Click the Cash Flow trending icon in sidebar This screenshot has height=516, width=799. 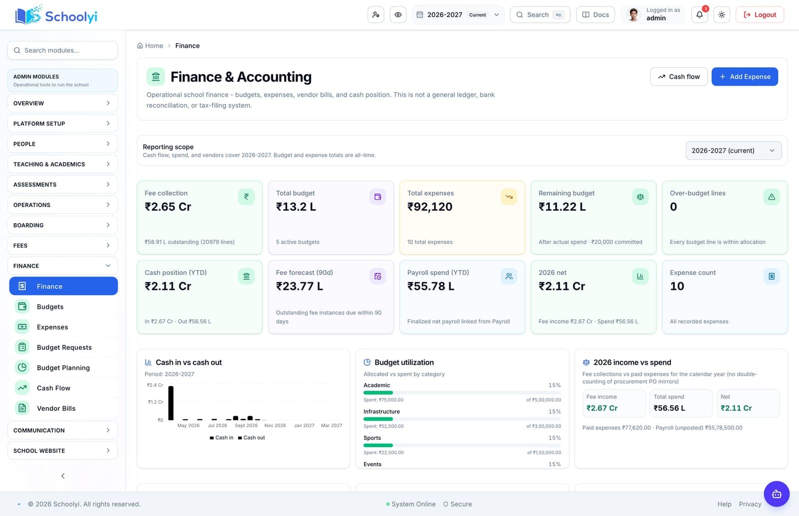click(22, 388)
